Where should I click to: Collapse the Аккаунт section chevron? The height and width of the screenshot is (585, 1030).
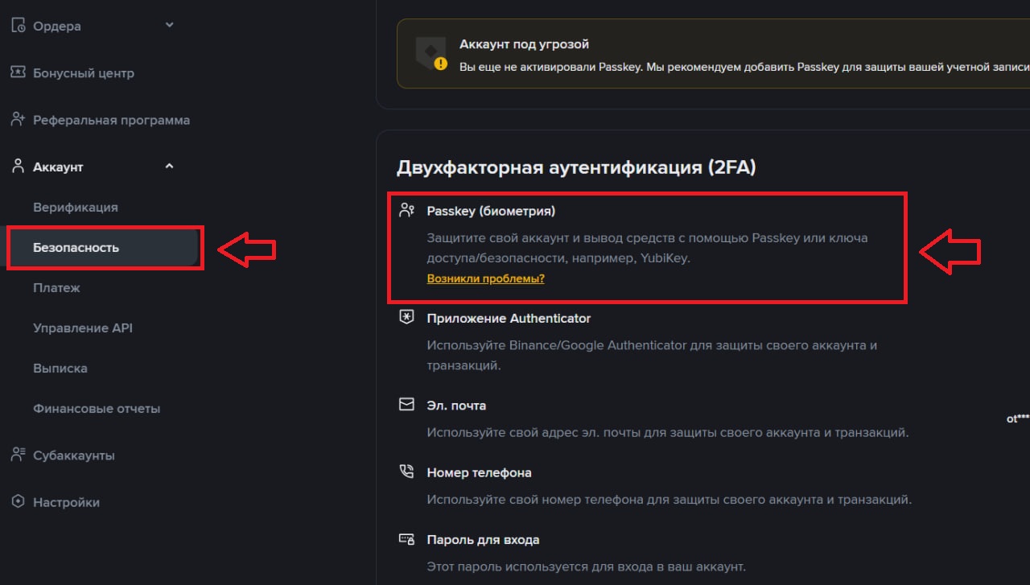(x=169, y=167)
